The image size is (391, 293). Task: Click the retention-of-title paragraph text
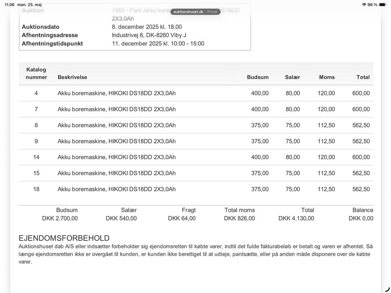pyautogui.click(x=196, y=254)
